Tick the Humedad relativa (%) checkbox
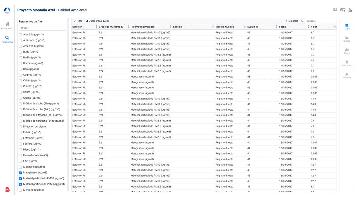This screenshot has width=357, height=200. (20, 156)
